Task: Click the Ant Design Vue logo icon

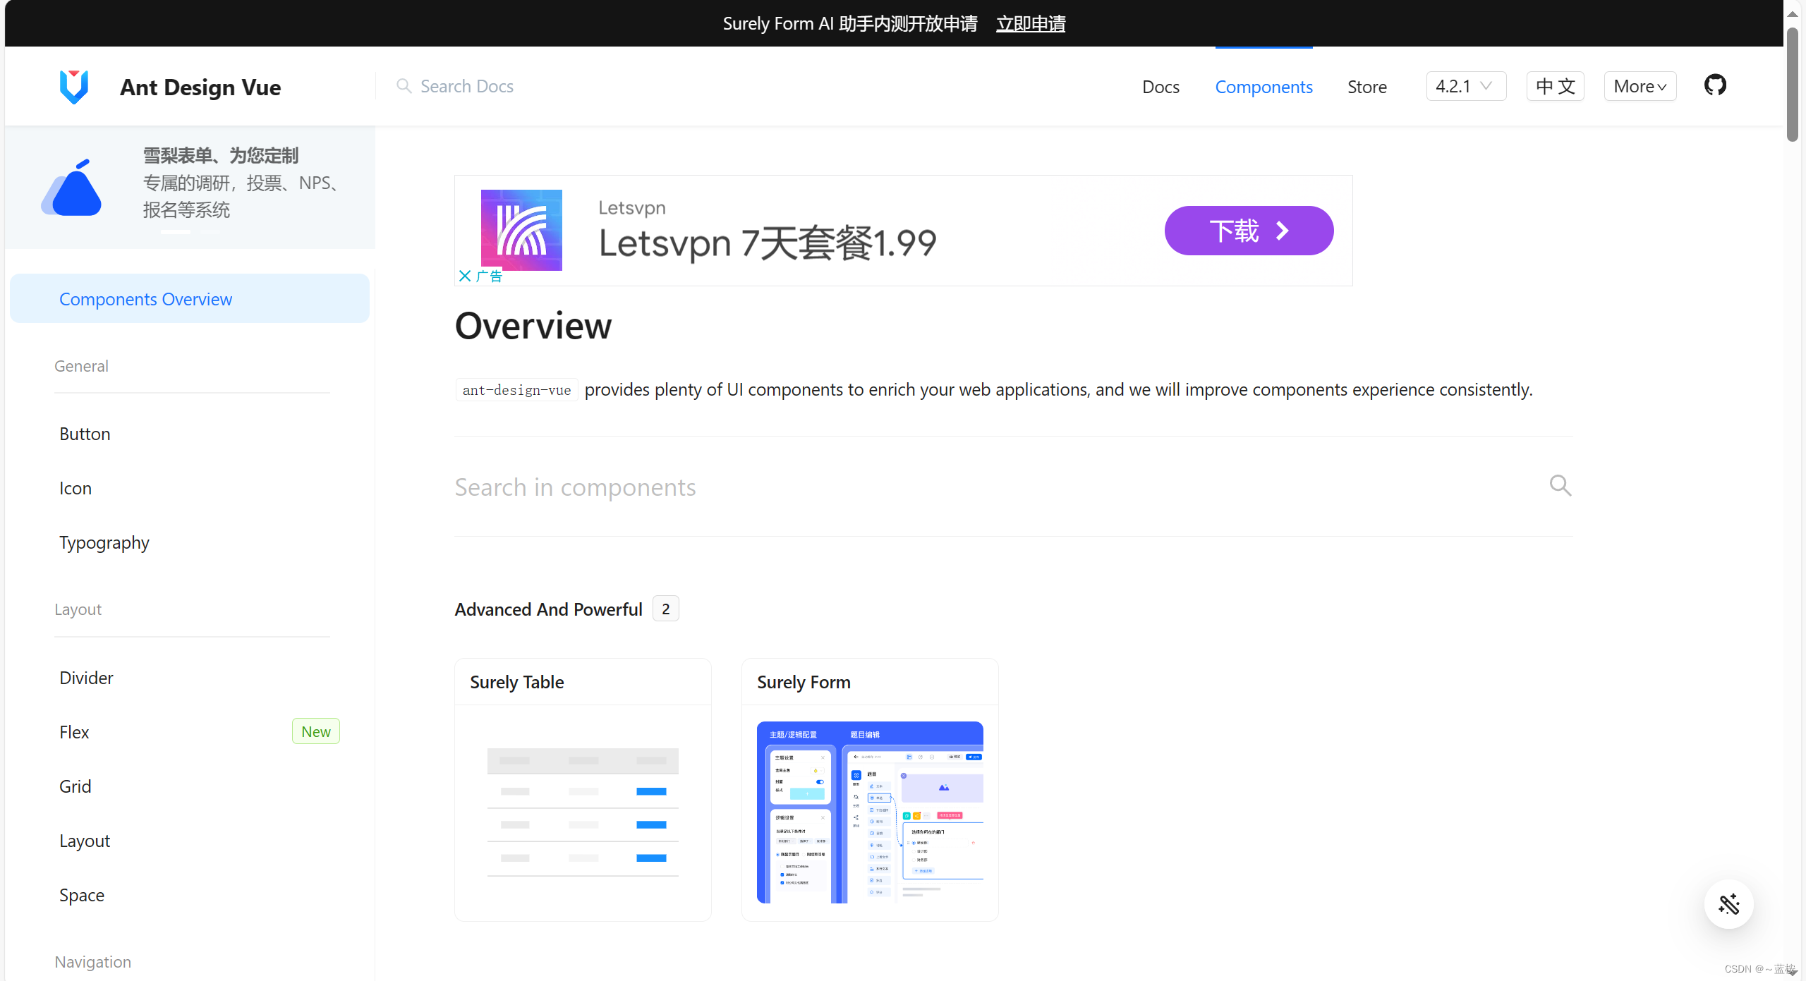Action: [74, 87]
